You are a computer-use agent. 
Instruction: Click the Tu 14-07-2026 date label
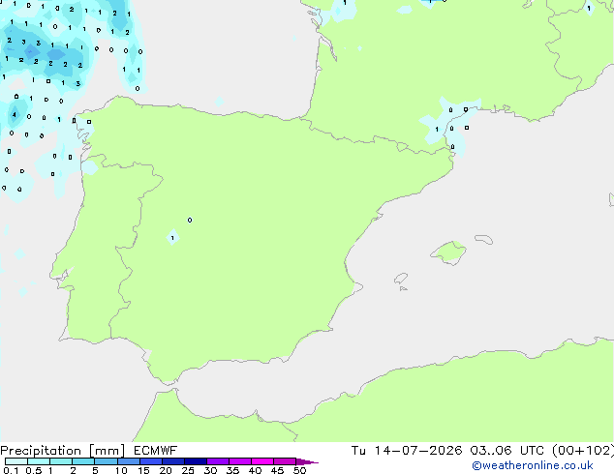point(407,451)
